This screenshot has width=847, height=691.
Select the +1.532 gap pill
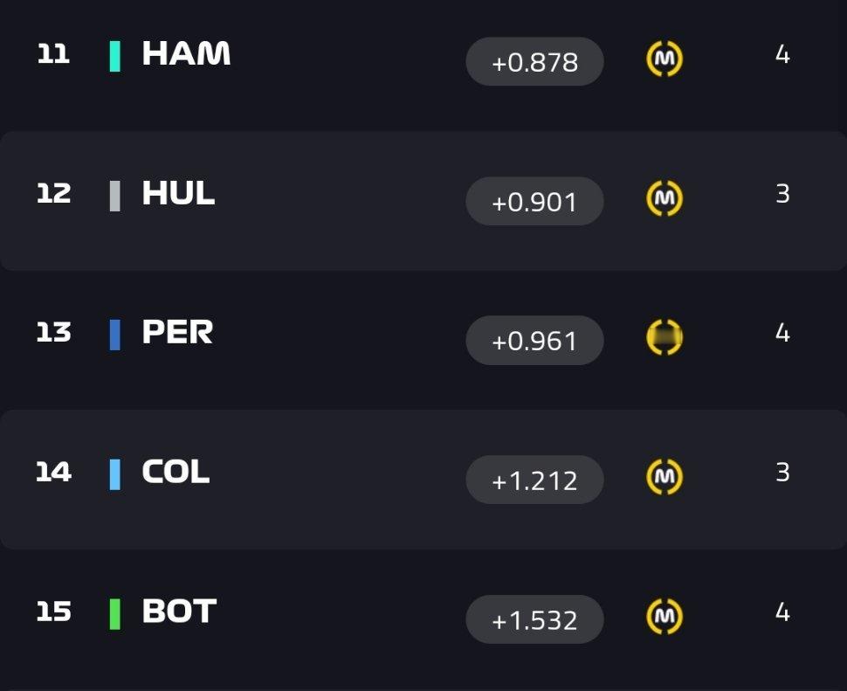[x=534, y=619]
